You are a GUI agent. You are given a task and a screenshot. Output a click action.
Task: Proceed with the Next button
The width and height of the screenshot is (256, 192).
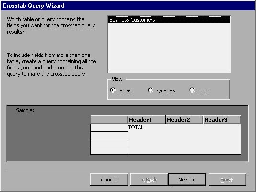187,180
